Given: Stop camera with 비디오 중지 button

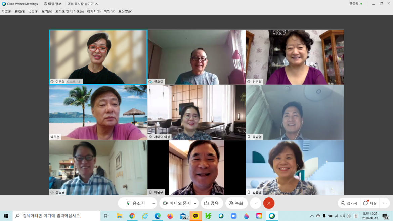Looking at the screenshot, I should [177, 203].
